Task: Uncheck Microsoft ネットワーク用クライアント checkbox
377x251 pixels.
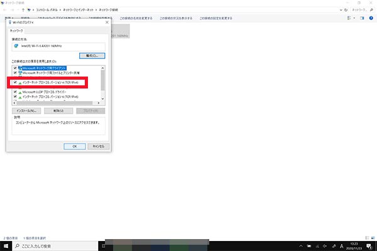Action: coord(15,67)
